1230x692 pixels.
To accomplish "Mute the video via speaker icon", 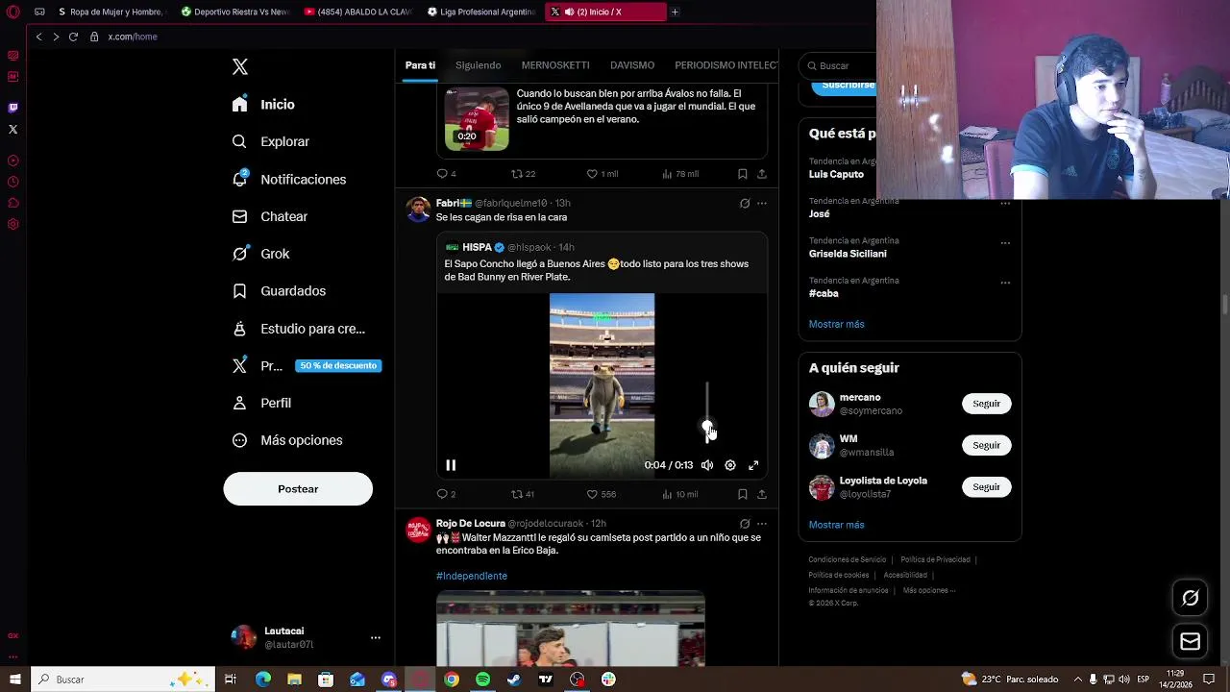I will click(707, 465).
